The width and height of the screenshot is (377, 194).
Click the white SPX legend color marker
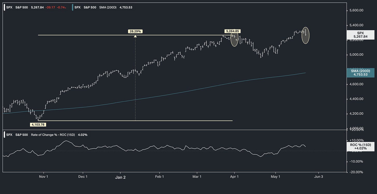point(5,7)
